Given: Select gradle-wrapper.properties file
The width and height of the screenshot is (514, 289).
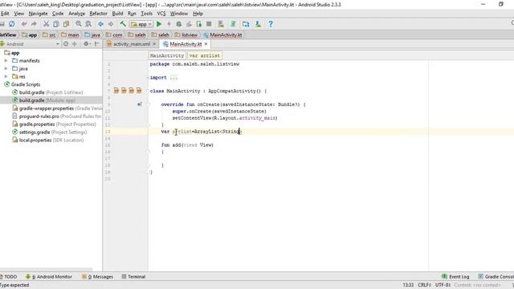Looking at the screenshot, I should coord(57,108).
